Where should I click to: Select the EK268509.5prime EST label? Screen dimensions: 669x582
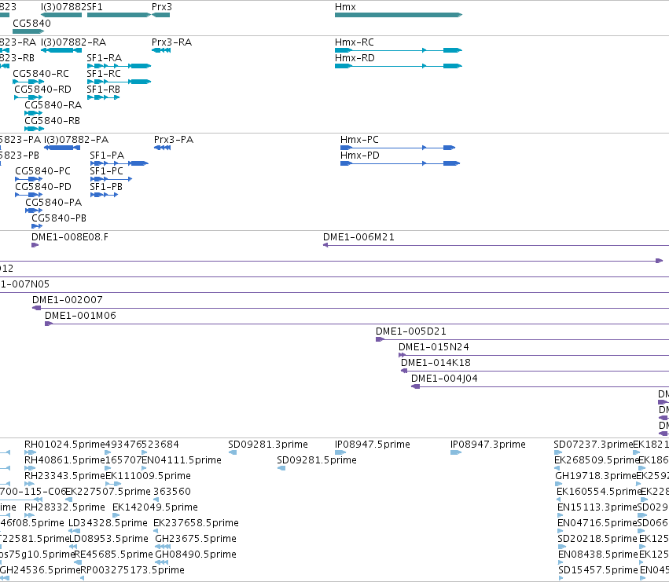coord(597,460)
